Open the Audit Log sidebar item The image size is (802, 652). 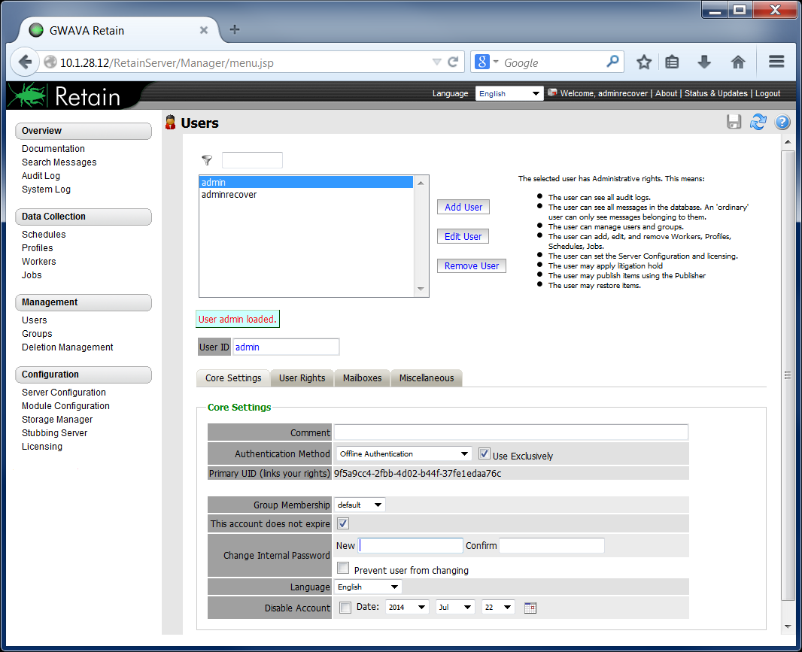pyautogui.click(x=41, y=175)
